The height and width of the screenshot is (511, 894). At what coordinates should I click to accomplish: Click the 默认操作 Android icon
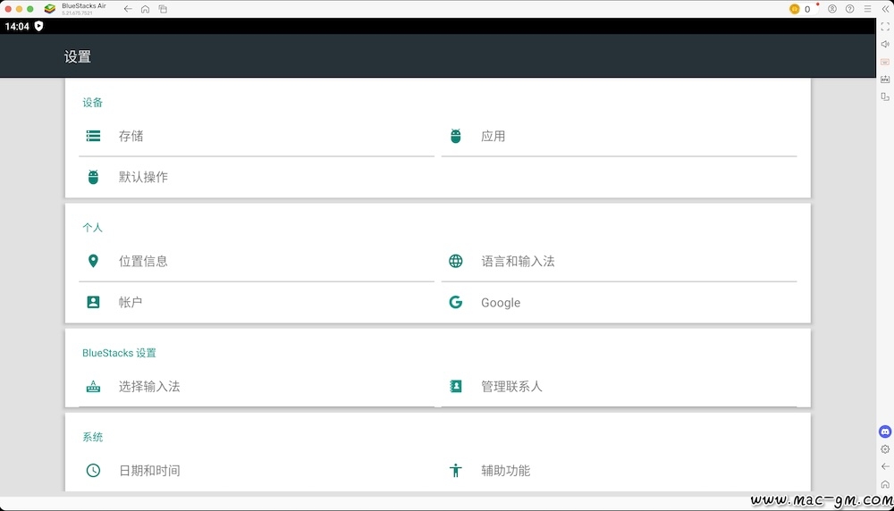93,177
